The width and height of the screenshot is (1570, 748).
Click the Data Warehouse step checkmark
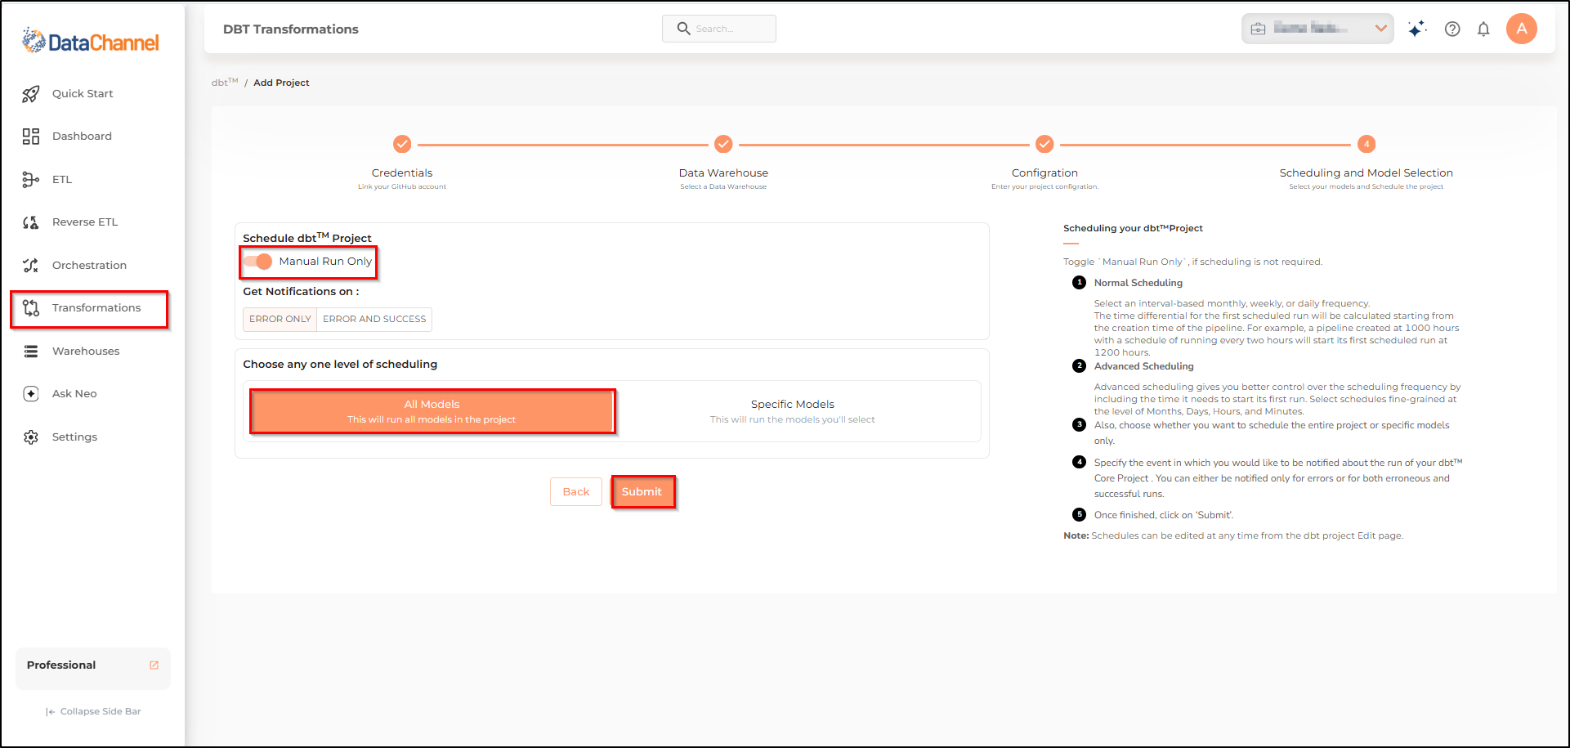(723, 144)
